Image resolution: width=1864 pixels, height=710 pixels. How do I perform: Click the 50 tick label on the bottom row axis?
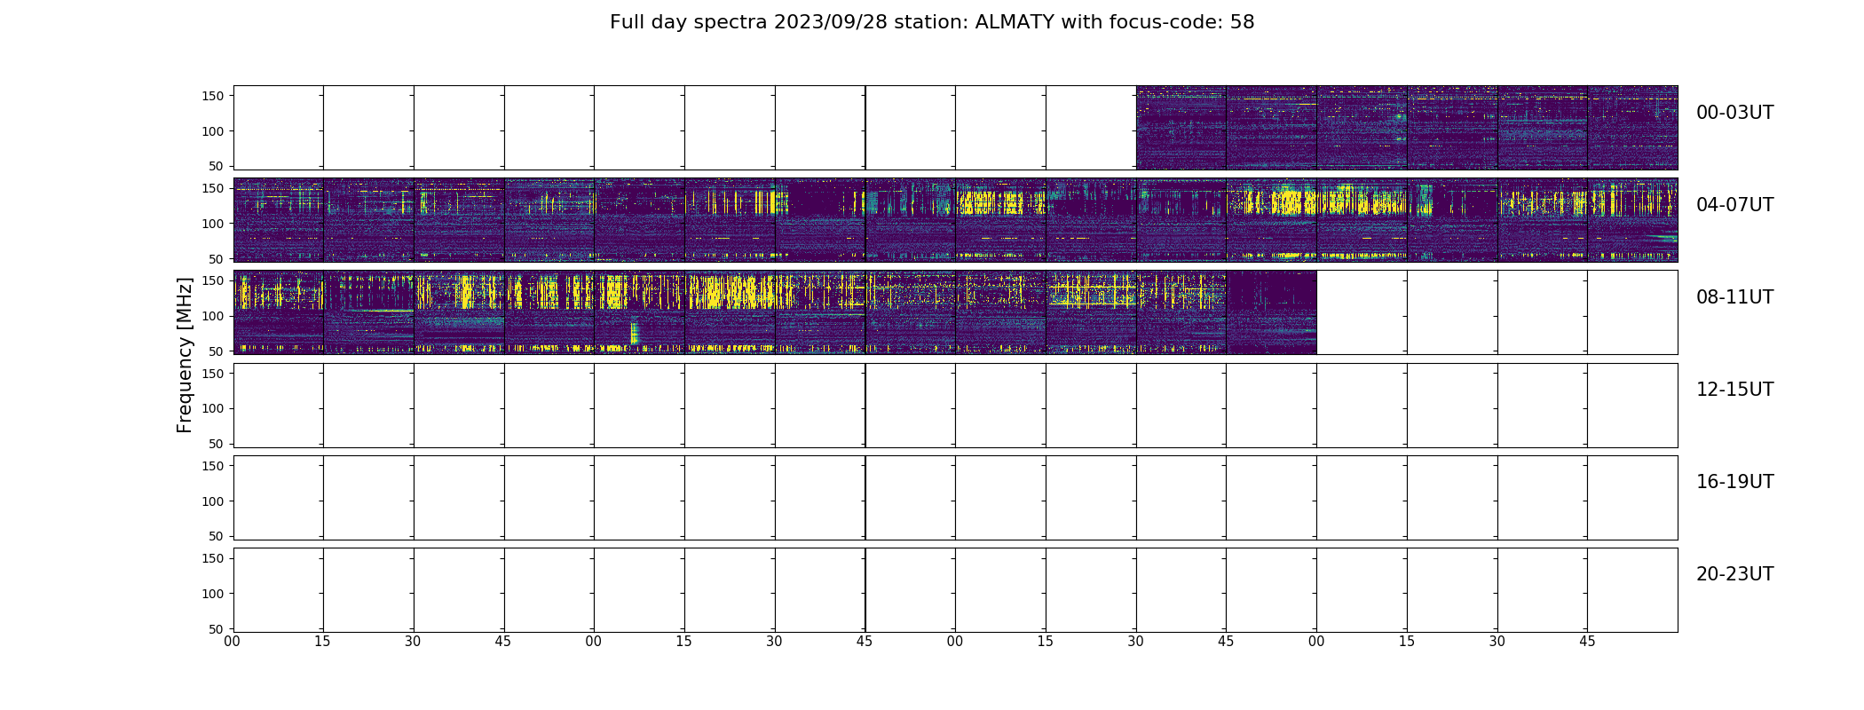click(x=217, y=628)
